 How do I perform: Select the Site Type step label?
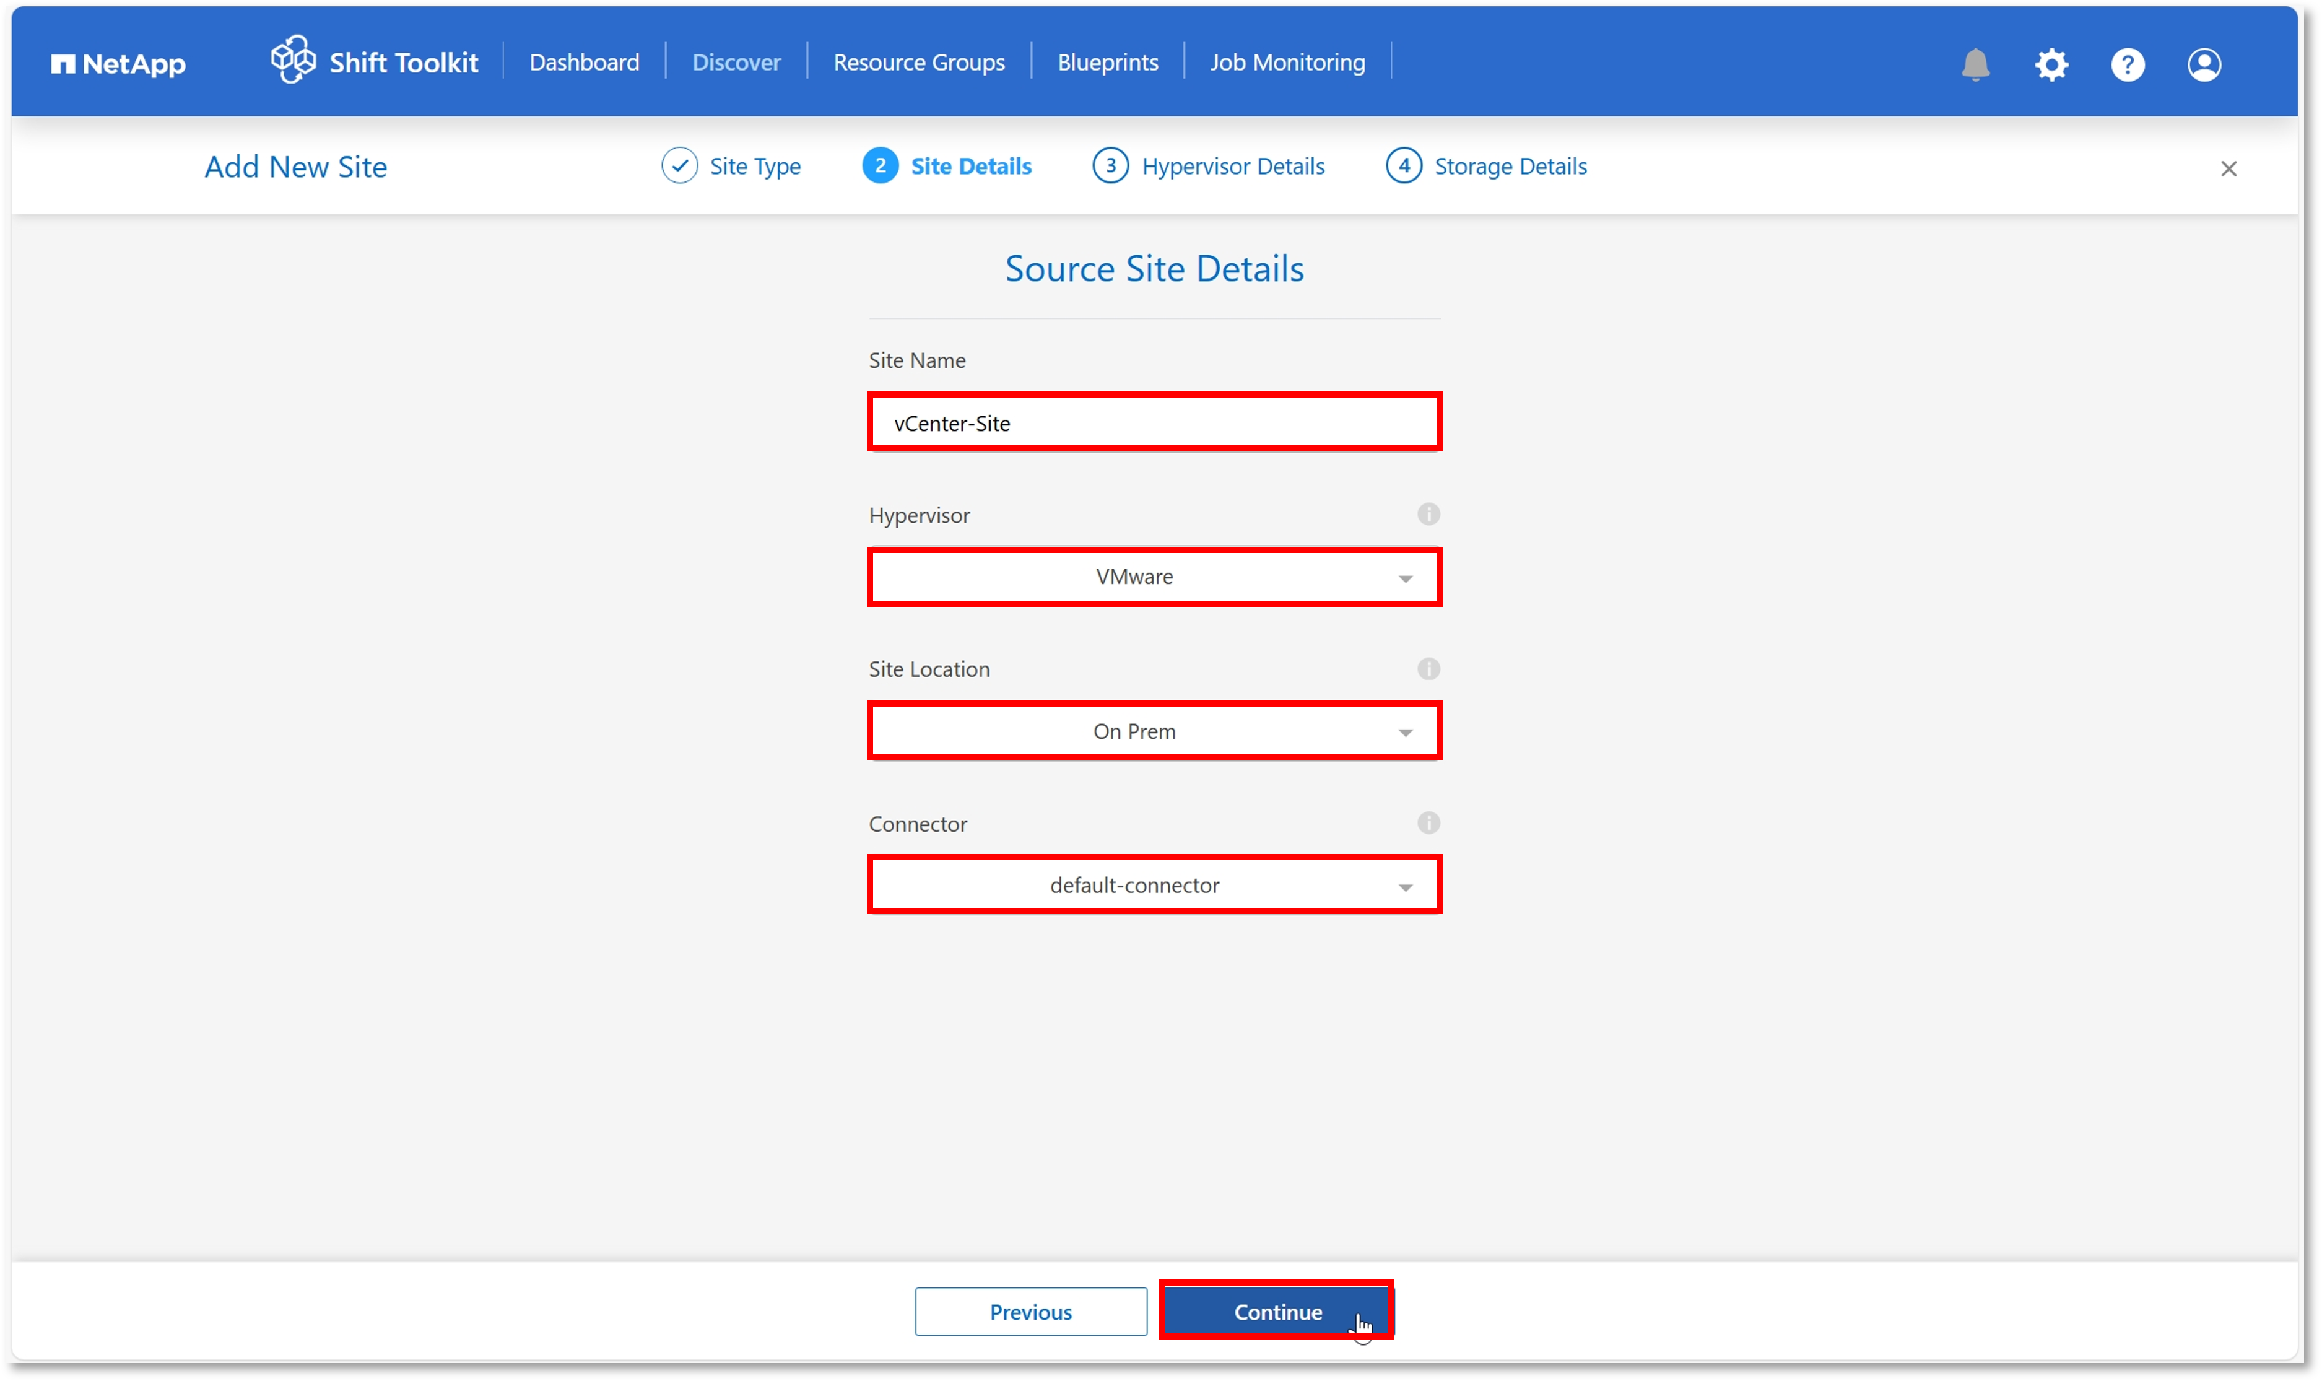point(754,167)
